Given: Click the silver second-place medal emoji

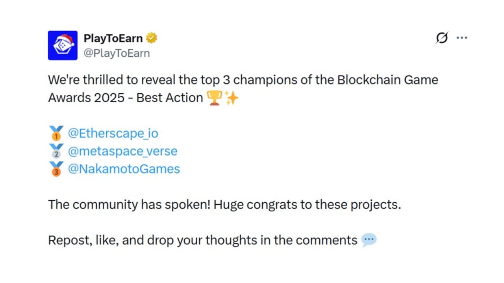Looking at the screenshot, I should [56, 152].
